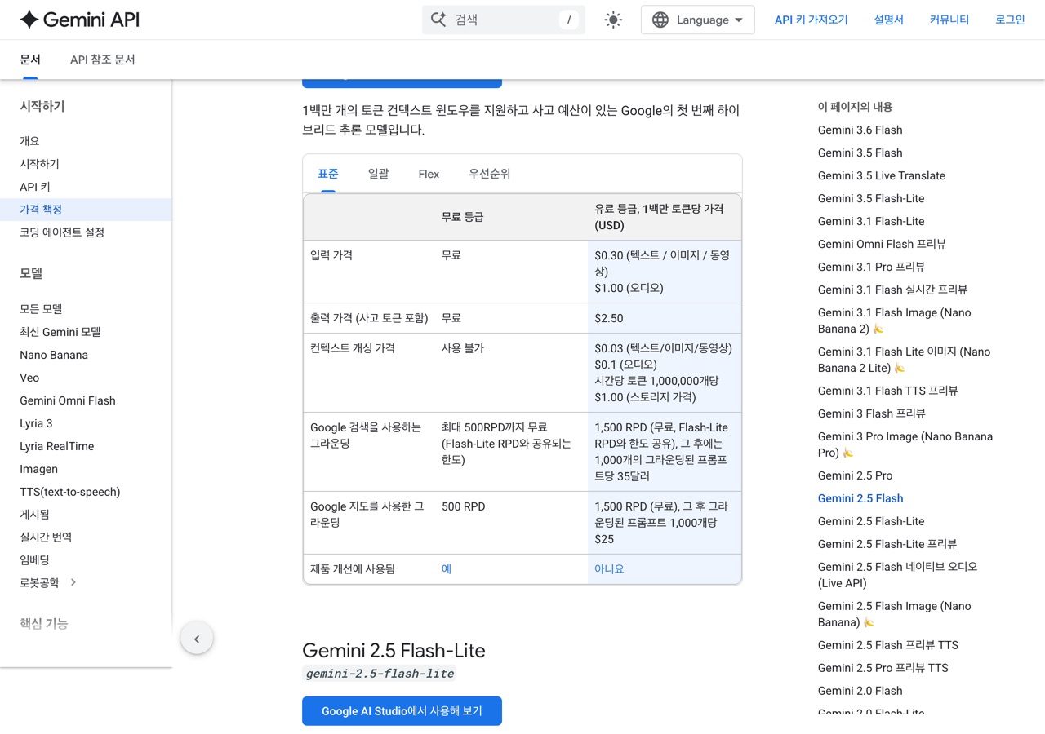Switch to the Flex pricing tab

click(429, 174)
